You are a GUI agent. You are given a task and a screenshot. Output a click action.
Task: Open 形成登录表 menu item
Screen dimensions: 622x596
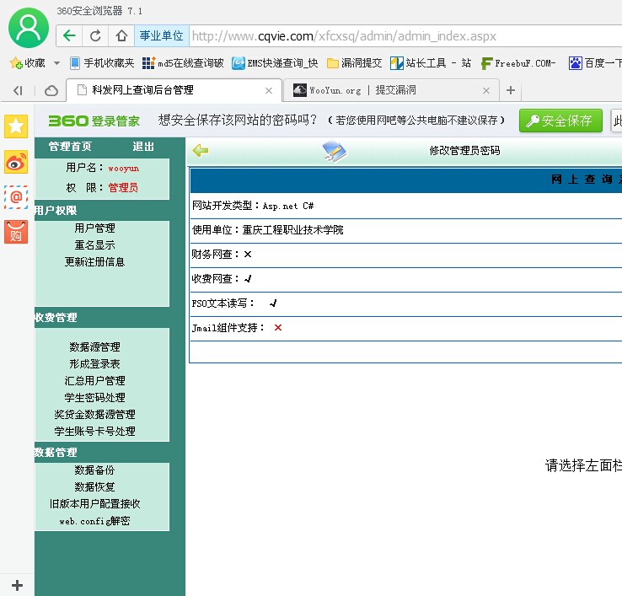click(94, 364)
